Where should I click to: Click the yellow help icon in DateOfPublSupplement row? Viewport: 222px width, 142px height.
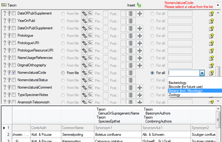pyautogui.click(x=211, y=14)
